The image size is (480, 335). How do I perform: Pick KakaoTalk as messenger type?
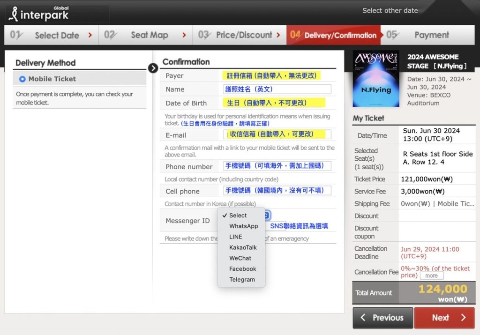pyautogui.click(x=243, y=247)
